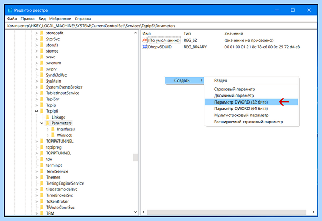
Task: Click the Имя column header
Action: pyautogui.click(x=147, y=33)
